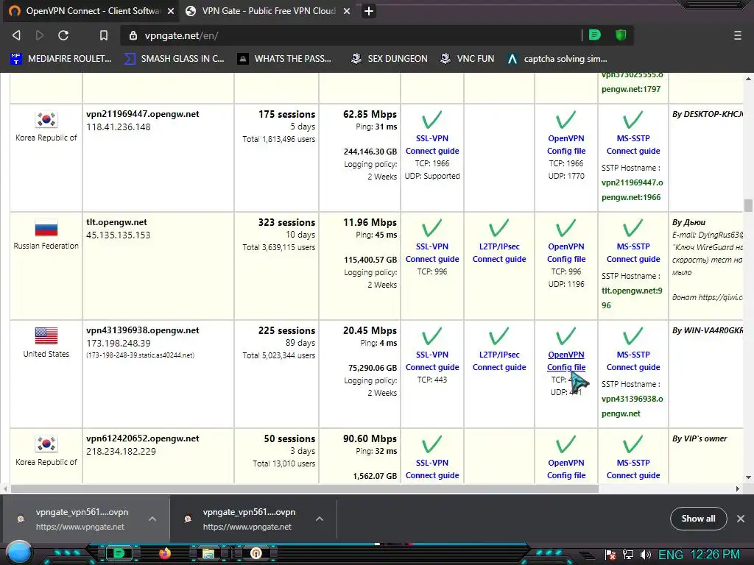This screenshot has height=565, width=754.
Task: Expand options for second vpngate_vpn561 download
Action: pyautogui.click(x=320, y=519)
